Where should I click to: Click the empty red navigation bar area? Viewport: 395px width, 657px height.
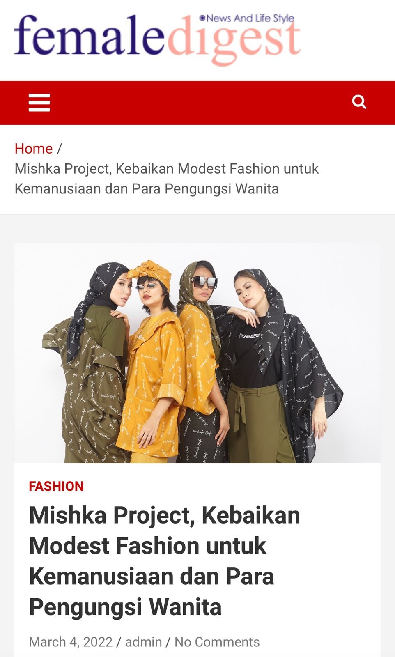tap(201, 103)
